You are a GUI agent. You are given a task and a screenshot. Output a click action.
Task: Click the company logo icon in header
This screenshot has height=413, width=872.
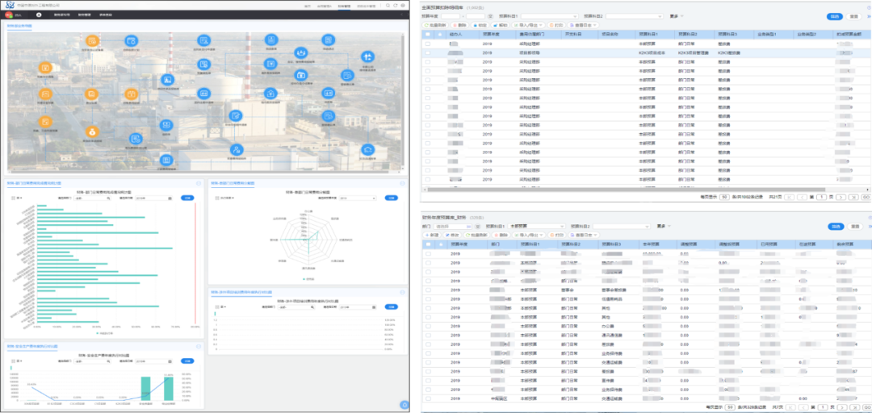pyautogui.click(x=10, y=5)
